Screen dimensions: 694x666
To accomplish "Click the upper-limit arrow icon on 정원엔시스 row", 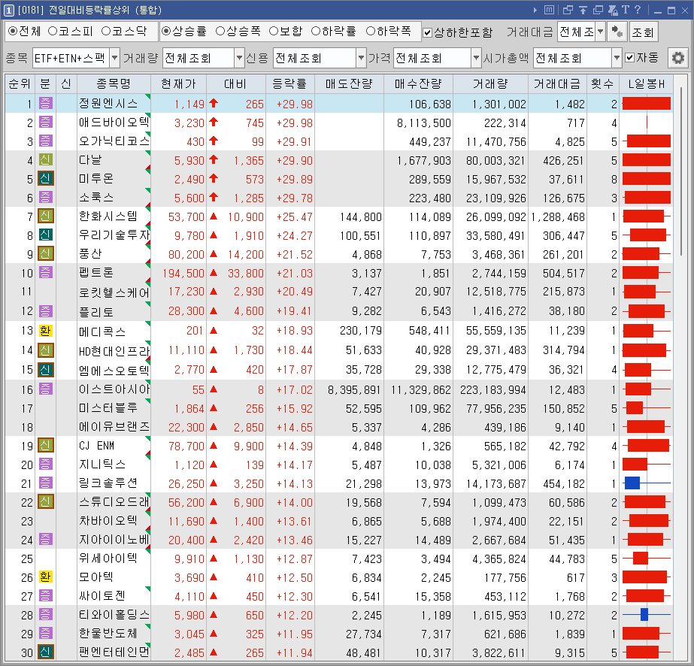I will tap(214, 104).
